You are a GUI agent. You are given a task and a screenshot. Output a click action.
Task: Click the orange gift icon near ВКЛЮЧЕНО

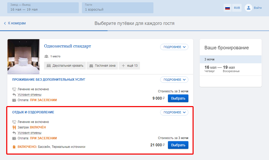click(x=14, y=147)
